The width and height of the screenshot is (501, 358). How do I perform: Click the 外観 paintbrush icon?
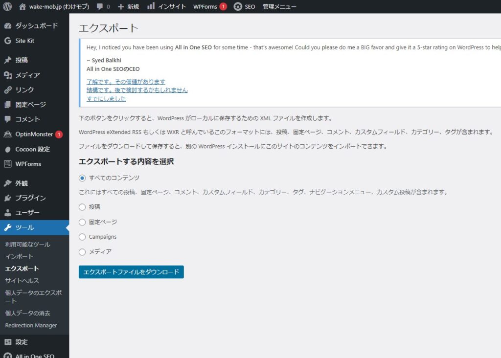[x=8, y=183]
